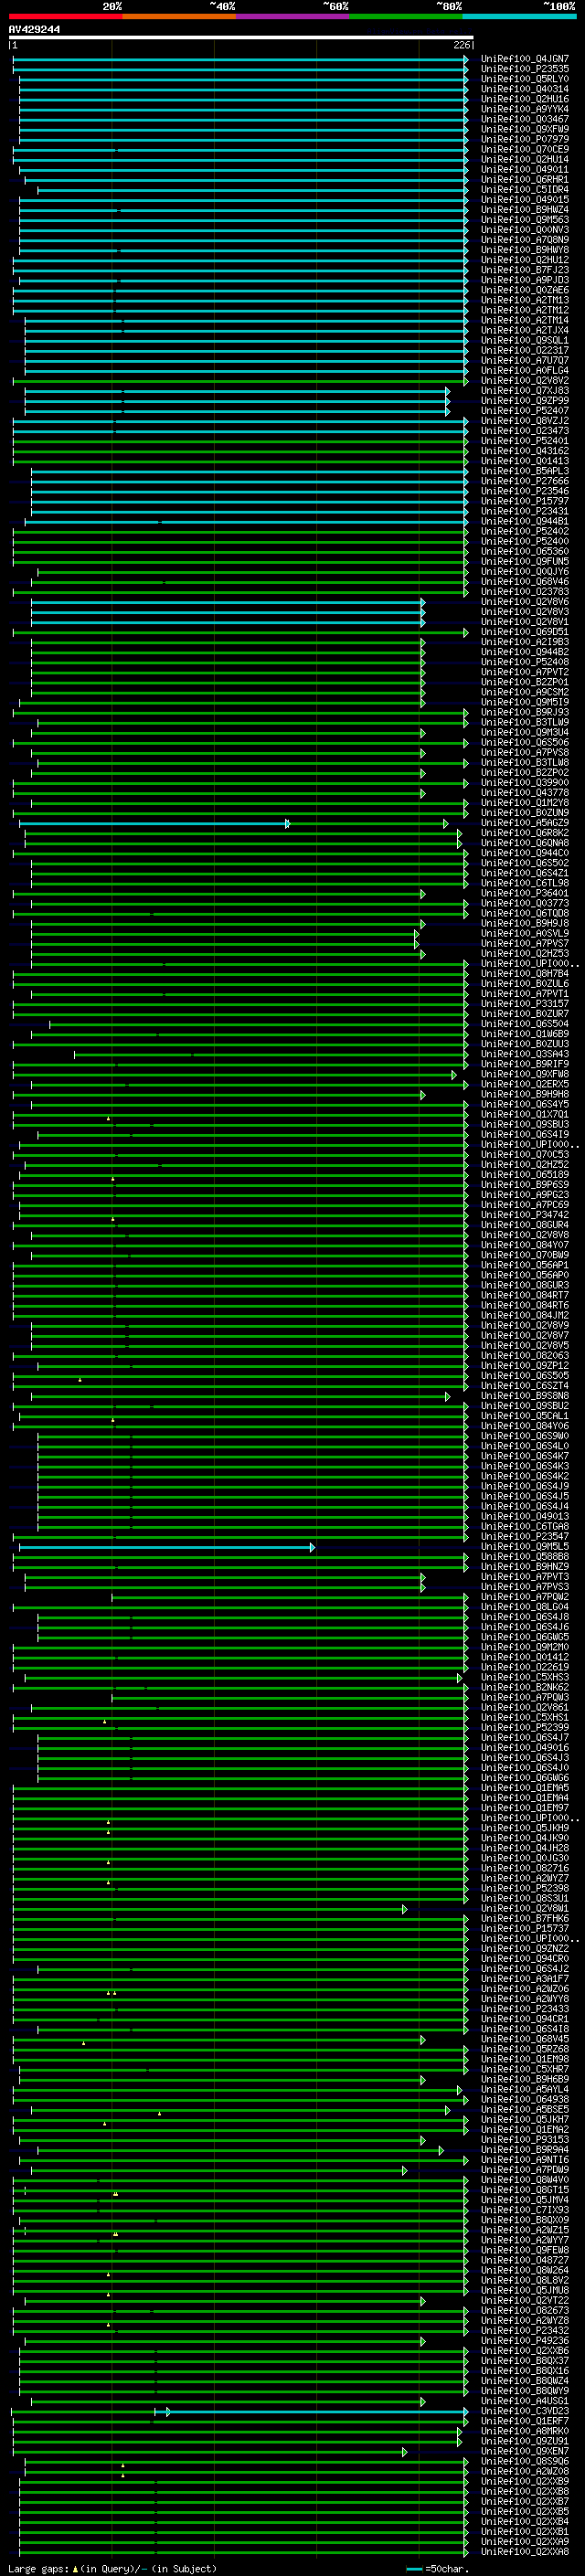Open hit UniRef100_Q40314
Image resolution: width=585 pixels, height=2576 pixels.
pyautogui.click(x=525, y=89)
